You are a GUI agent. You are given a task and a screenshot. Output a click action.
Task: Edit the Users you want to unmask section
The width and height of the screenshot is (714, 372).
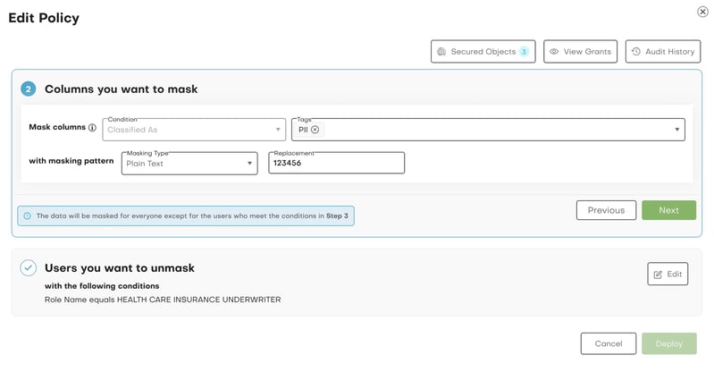pyautogui.click(x=668, y=274)
